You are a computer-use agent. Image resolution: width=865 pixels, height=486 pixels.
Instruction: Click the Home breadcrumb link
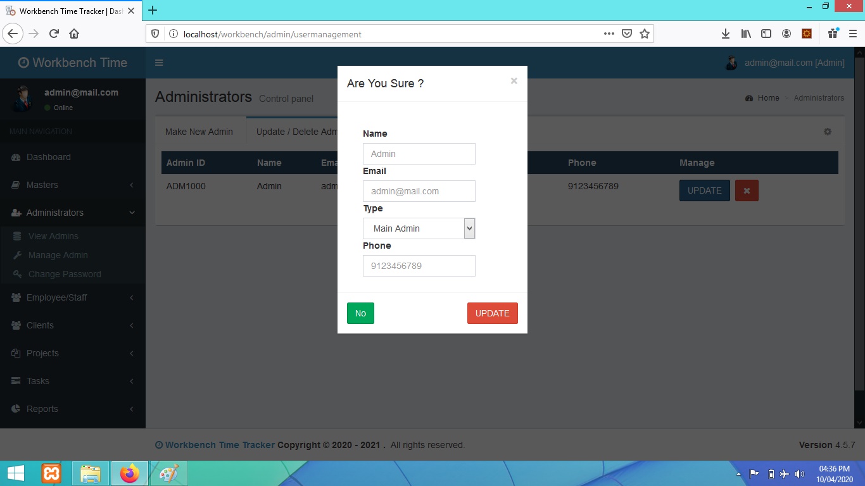pos(767,97)
